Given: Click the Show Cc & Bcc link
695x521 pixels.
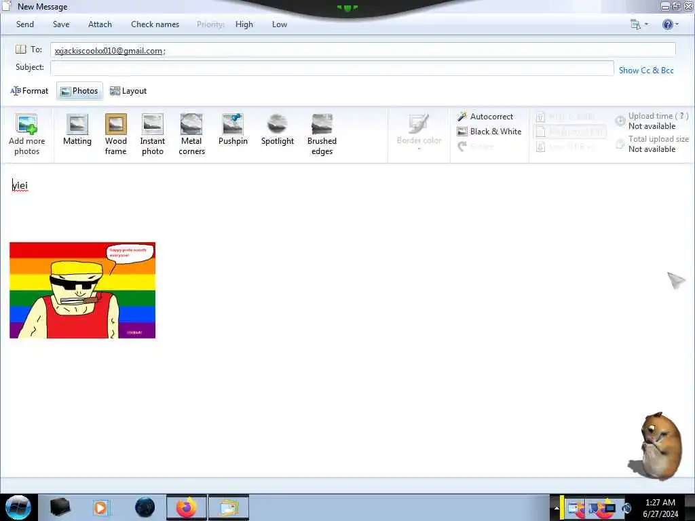Looking at the screenshot, I should tap(646, 71).
